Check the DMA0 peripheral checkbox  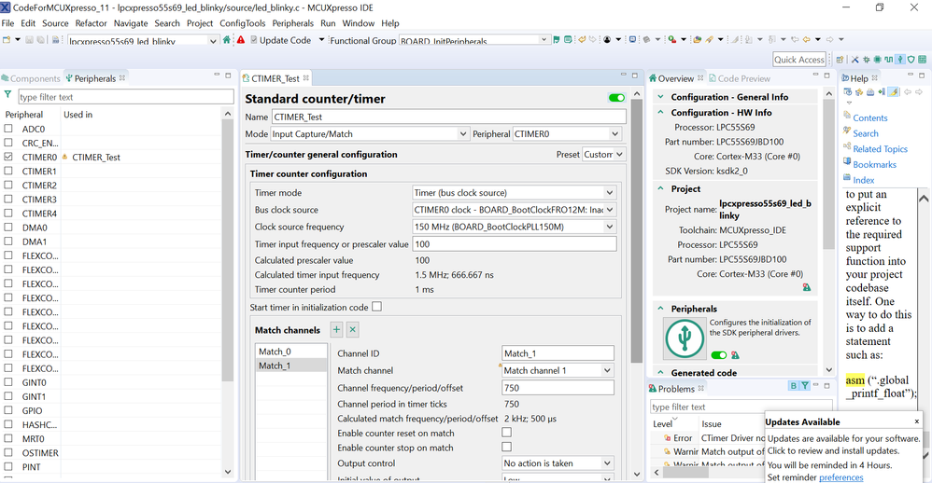tap(8, 228)
